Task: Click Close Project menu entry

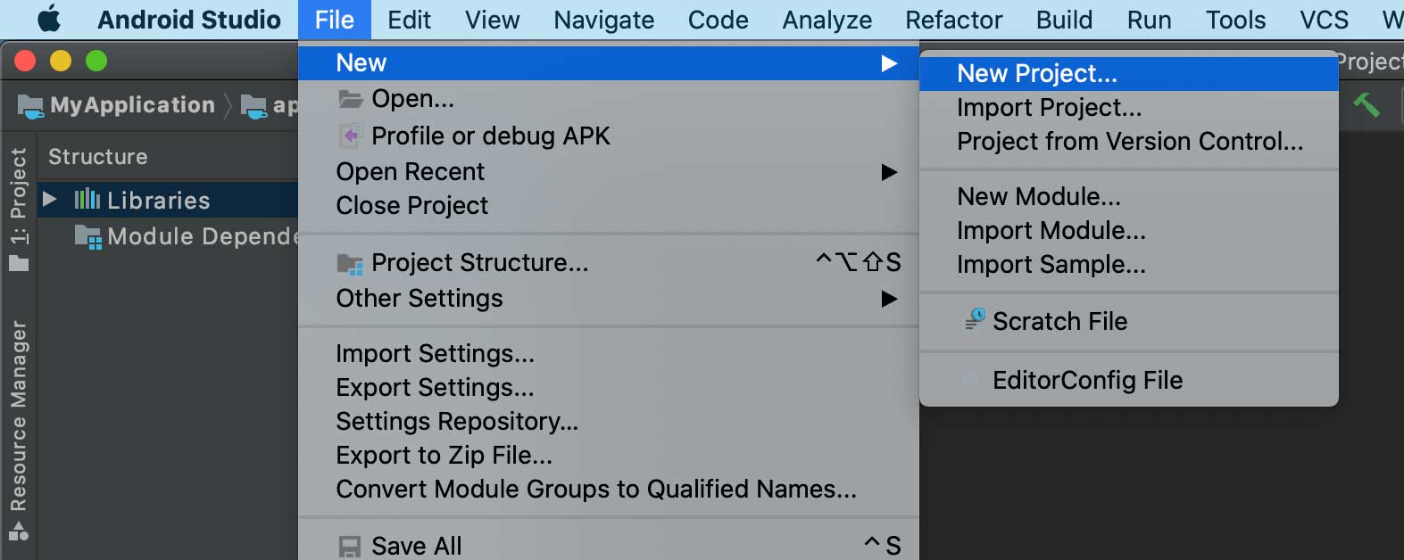Action: [x=411, y=206]
